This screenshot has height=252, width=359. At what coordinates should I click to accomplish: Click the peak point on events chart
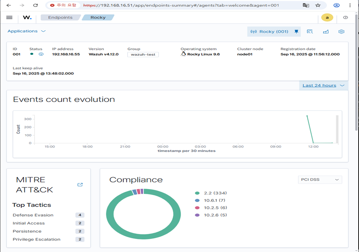(307, 116)
